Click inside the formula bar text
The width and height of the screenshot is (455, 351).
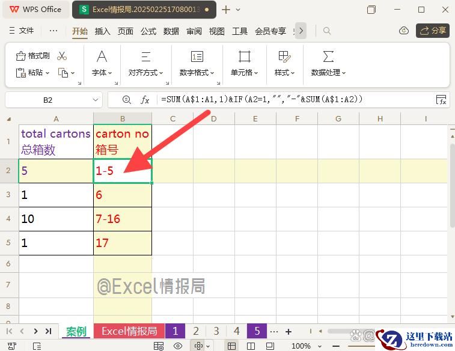261,100
